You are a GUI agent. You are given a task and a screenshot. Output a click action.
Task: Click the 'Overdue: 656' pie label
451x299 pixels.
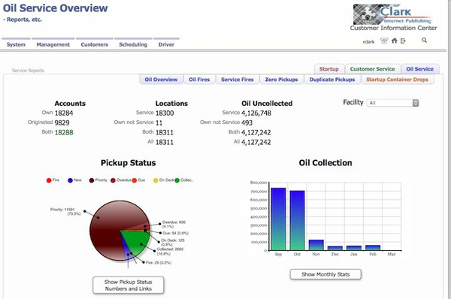click(174, 224)
